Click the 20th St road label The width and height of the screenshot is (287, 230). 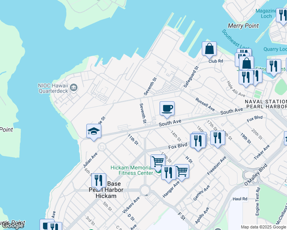point(257,134)
